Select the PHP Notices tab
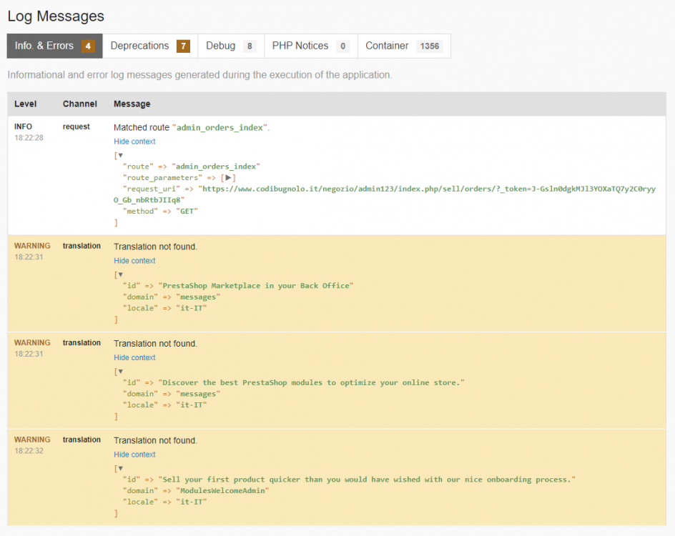The image size is (675, 536). pos(300,45)
